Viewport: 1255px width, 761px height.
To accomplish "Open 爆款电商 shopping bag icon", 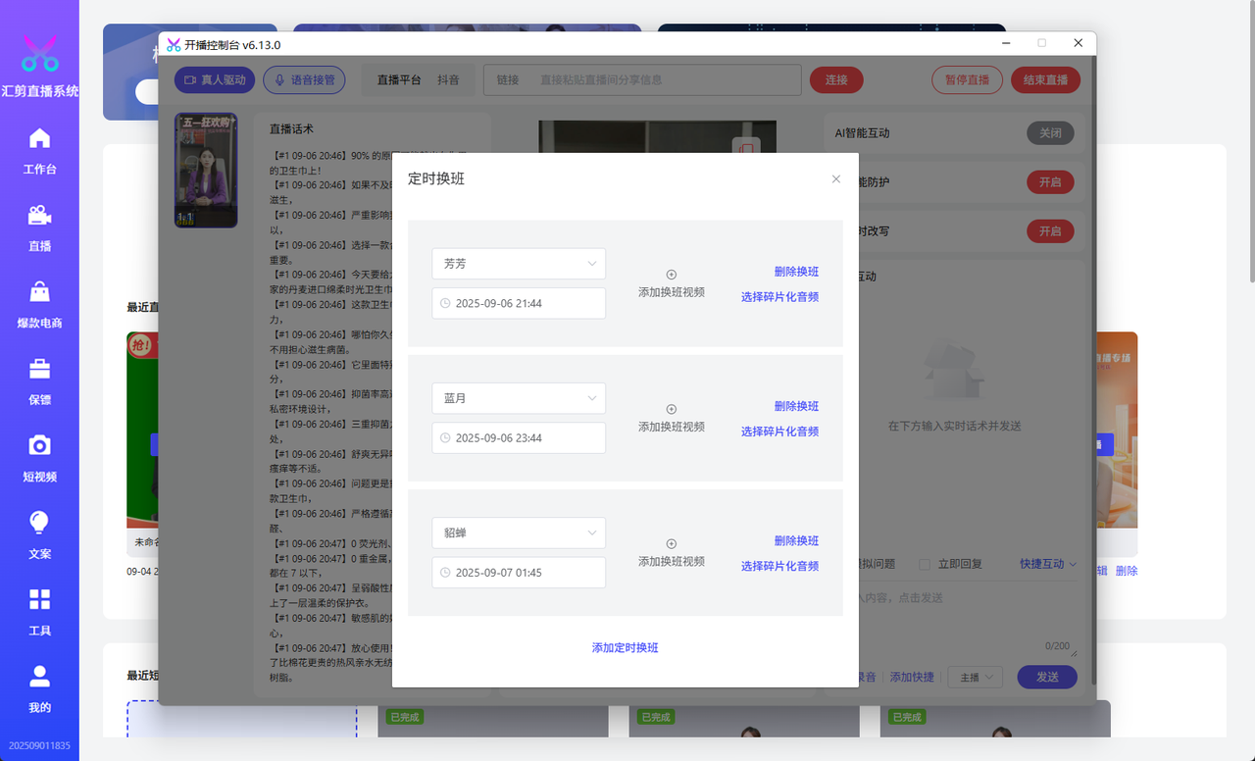I will [x=39, y=292].
